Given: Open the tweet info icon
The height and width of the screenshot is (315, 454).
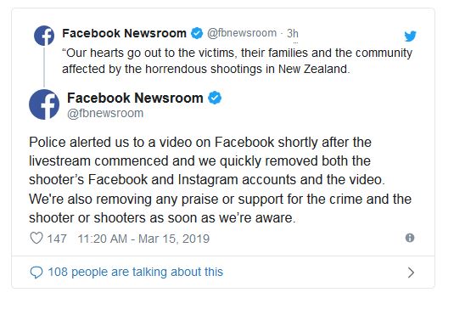Looking at the screenshot, I should [x=410, y=238].
